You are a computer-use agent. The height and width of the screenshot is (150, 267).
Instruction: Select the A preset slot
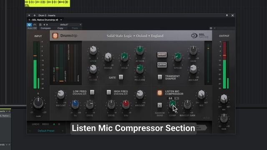pyautogui.click(x=54, y=124)
